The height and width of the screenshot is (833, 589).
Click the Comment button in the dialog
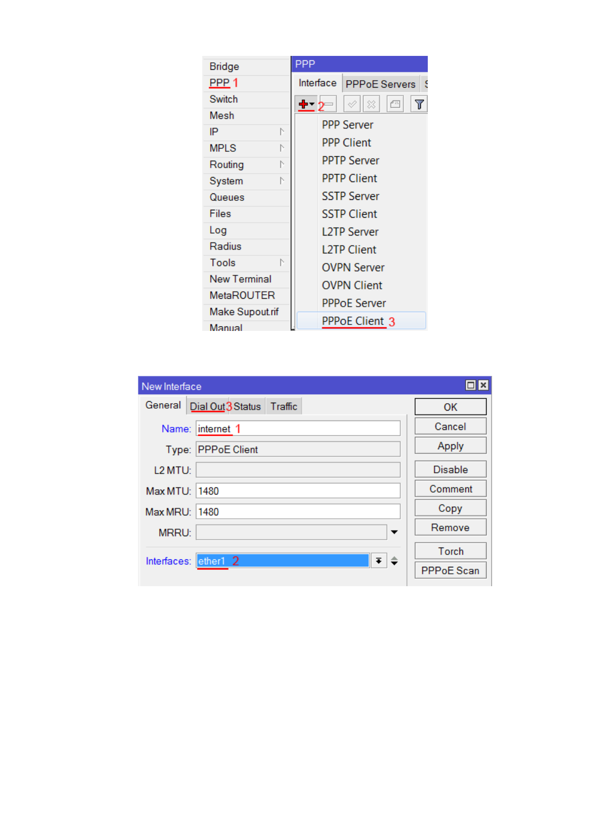451,489
